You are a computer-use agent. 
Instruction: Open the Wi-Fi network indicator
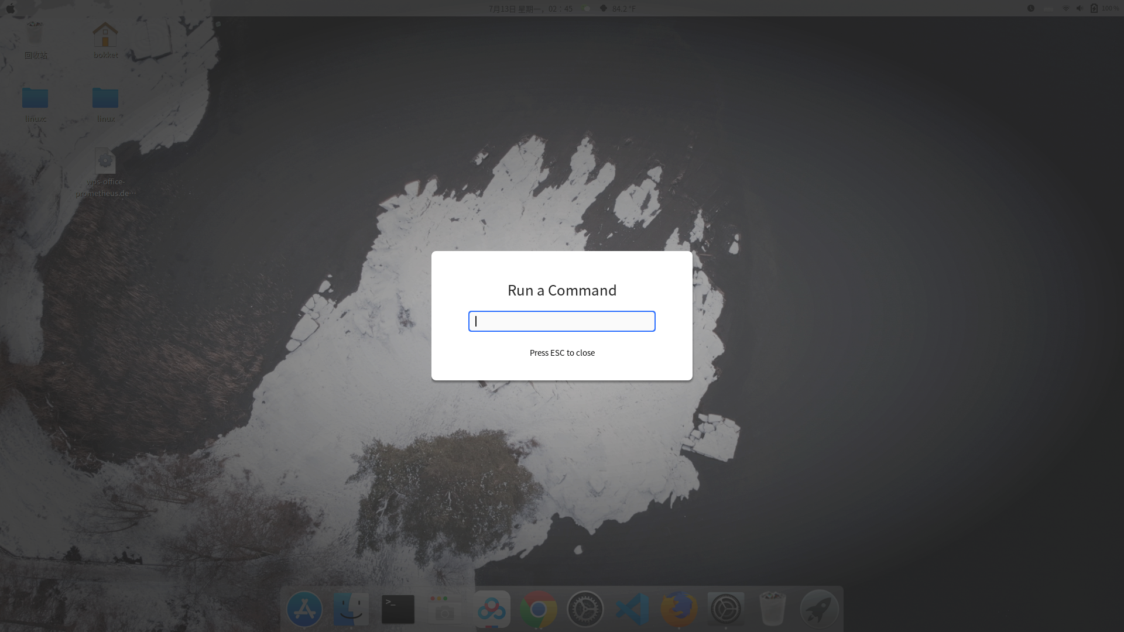1065,8
